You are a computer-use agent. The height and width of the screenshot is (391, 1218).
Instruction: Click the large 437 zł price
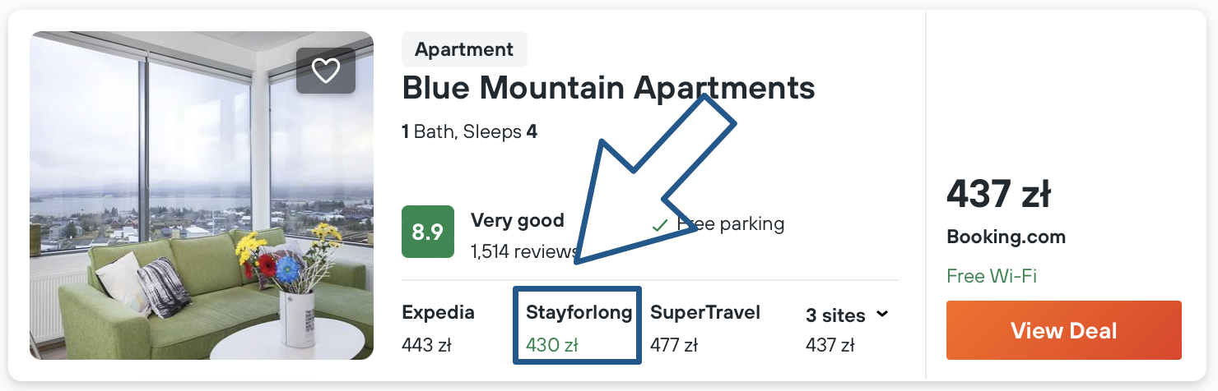[x=998, y=195]
